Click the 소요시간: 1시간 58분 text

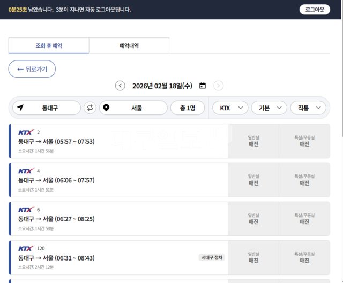coord(36,228)
